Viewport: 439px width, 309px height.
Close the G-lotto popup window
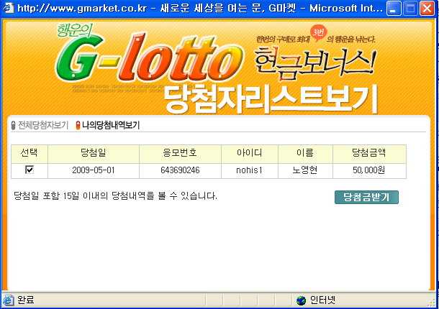click(x=427, y=8)
